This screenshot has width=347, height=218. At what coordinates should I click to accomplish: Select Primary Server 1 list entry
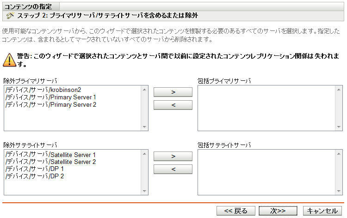(50, 97)
